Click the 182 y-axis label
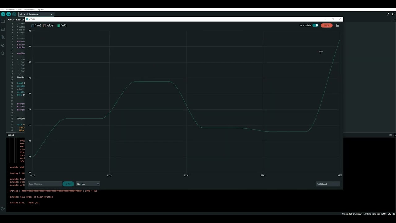 pyautogui.click(x=29, y=31)
